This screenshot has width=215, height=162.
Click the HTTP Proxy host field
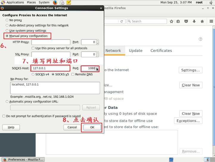point(51,42)
